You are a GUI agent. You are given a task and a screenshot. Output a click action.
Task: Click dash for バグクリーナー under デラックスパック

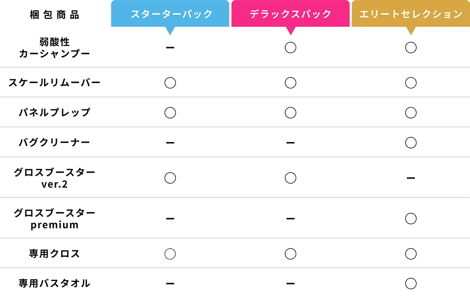pyautogui.click(x=290, y=143)
